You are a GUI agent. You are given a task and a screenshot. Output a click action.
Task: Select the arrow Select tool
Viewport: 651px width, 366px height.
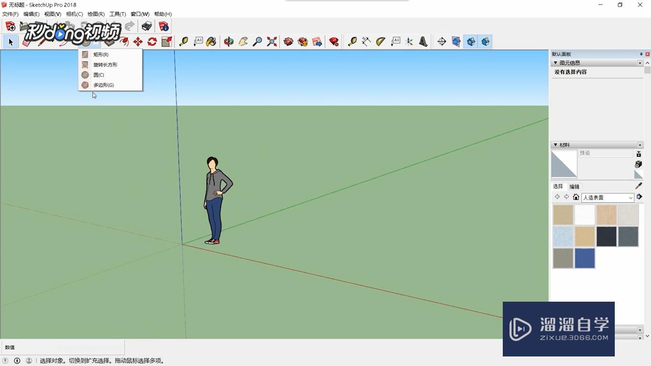[x=10, y=42]
